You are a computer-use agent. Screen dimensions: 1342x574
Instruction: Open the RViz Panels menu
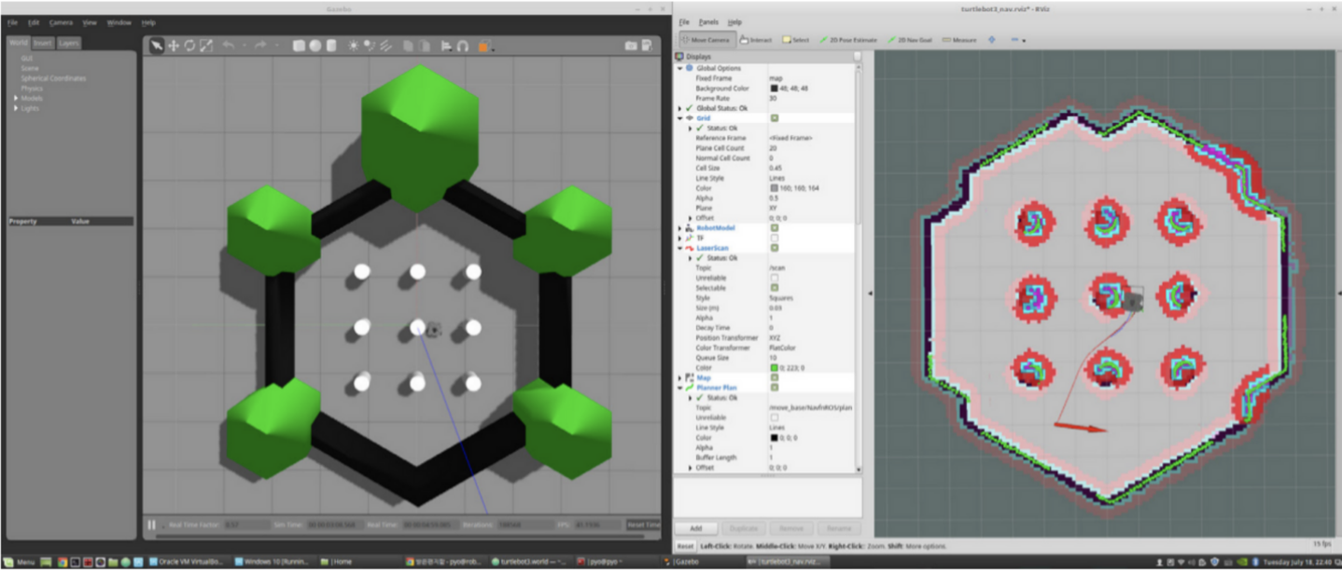(x=709, y=21)
